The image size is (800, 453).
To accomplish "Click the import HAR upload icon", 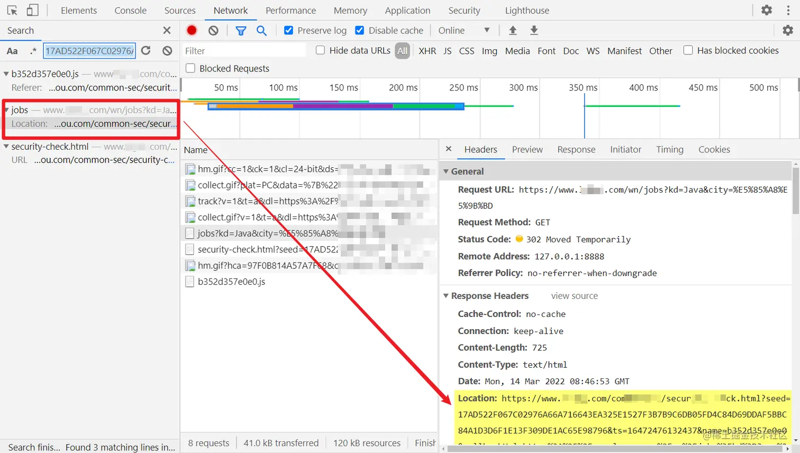I will click(513, 30).
